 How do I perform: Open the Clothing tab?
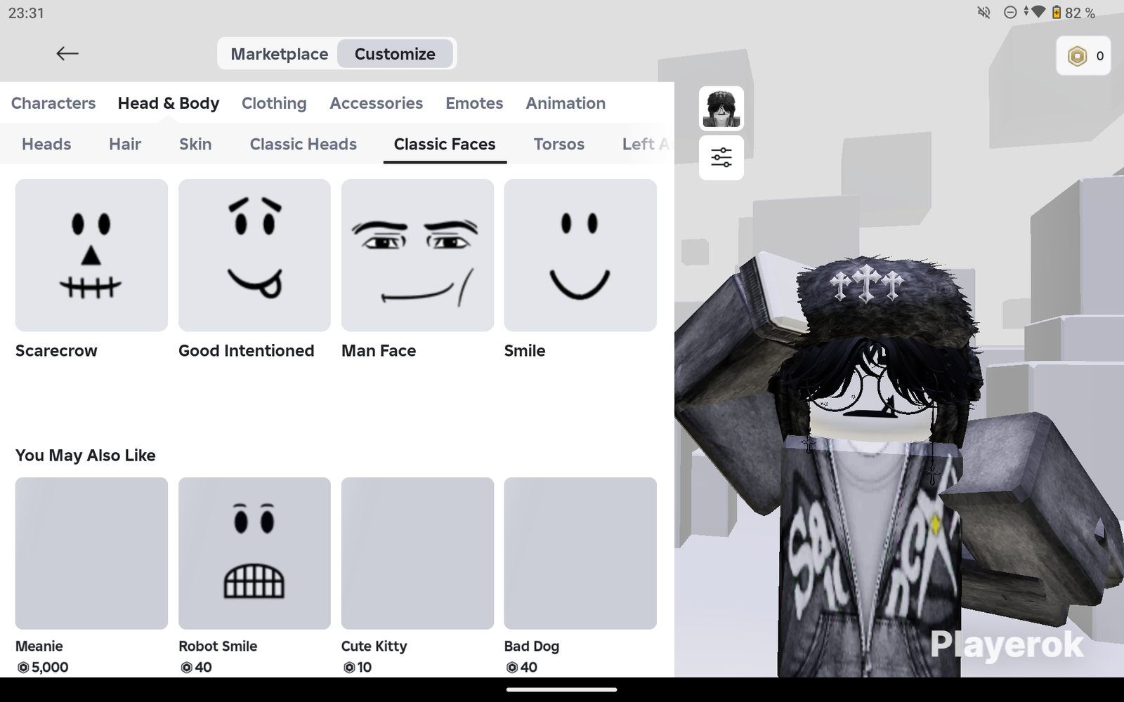click(x=274, y=103)
